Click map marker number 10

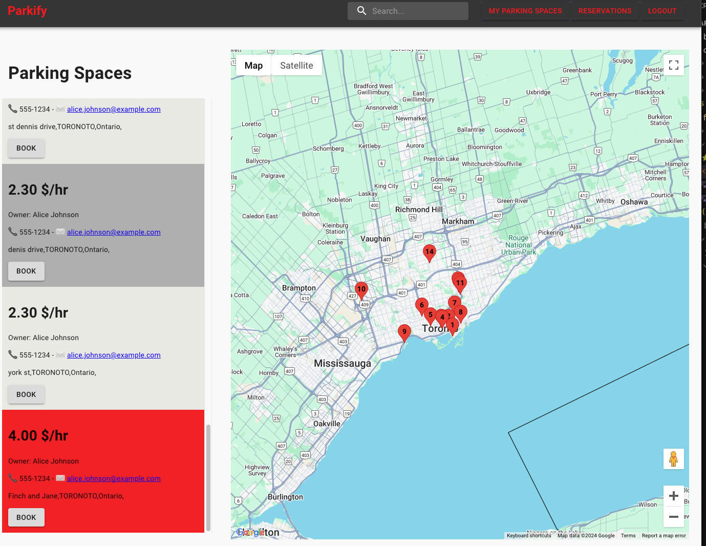point(361,289)
